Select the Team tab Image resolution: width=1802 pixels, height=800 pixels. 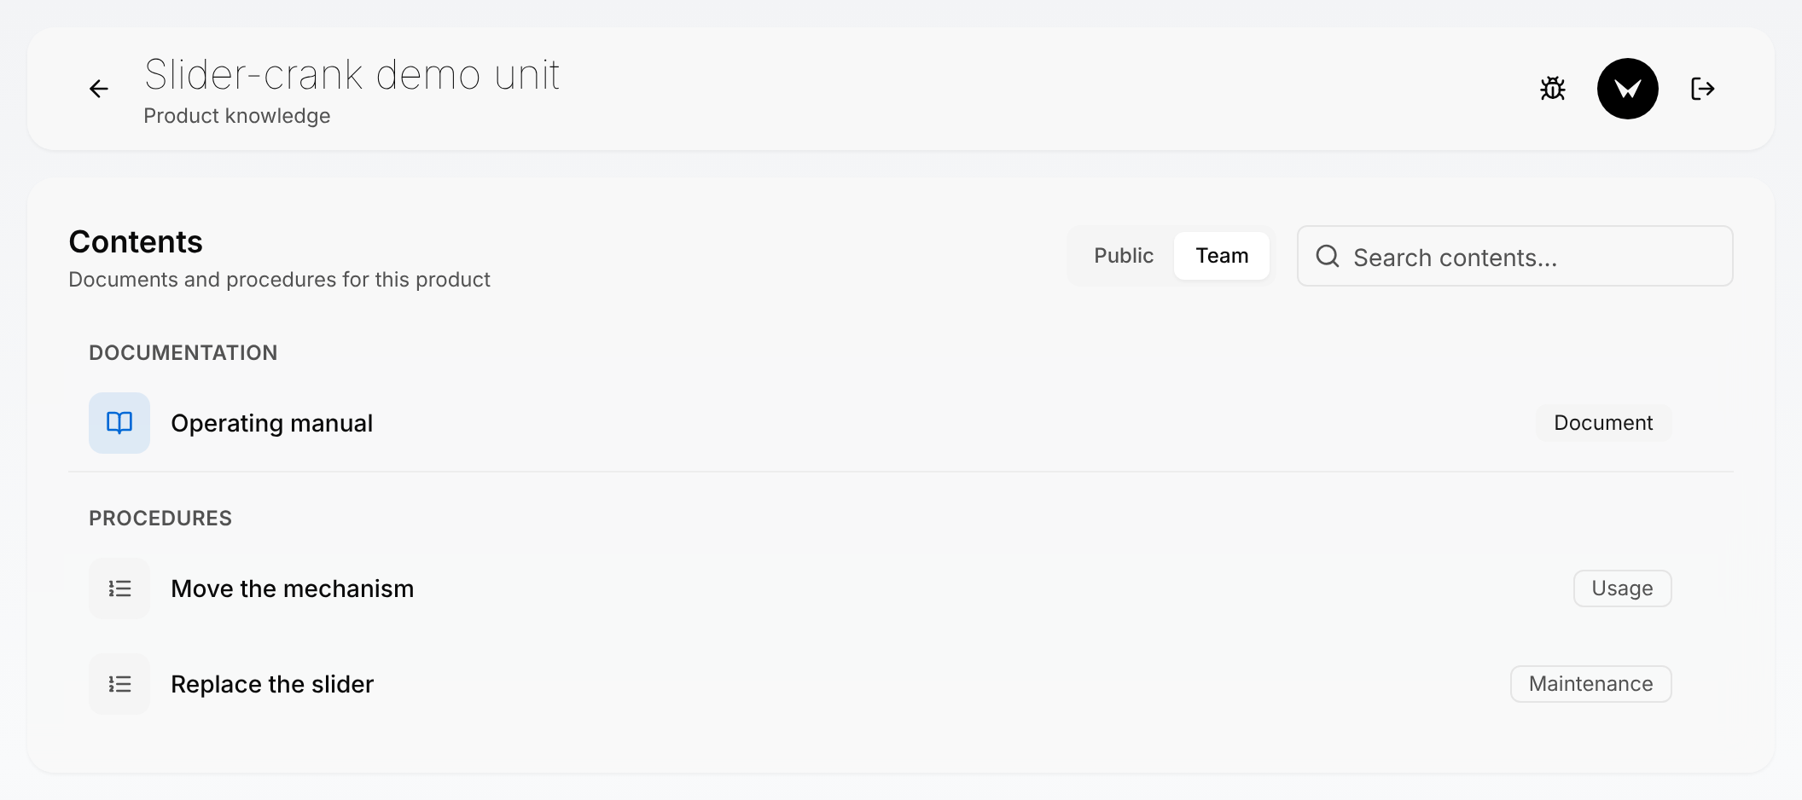[1222, 256]
